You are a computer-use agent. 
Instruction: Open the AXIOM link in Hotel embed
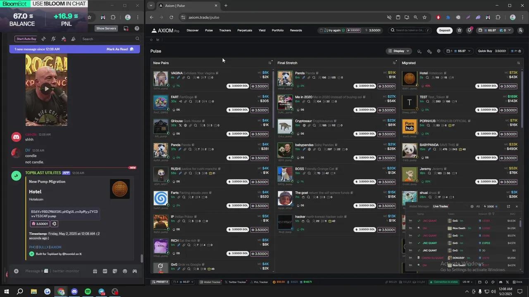(x=56, y=247)
